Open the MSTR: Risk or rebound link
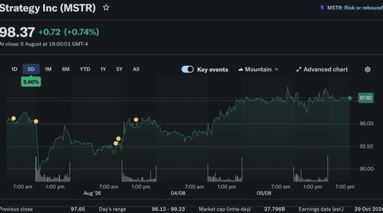The image size is (383, 213). (355, 8)
